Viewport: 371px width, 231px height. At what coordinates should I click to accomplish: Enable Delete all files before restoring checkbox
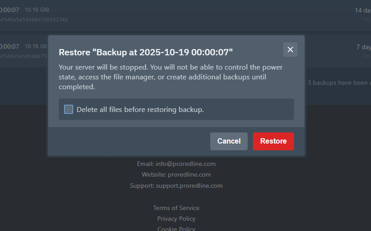click(69, 109)
